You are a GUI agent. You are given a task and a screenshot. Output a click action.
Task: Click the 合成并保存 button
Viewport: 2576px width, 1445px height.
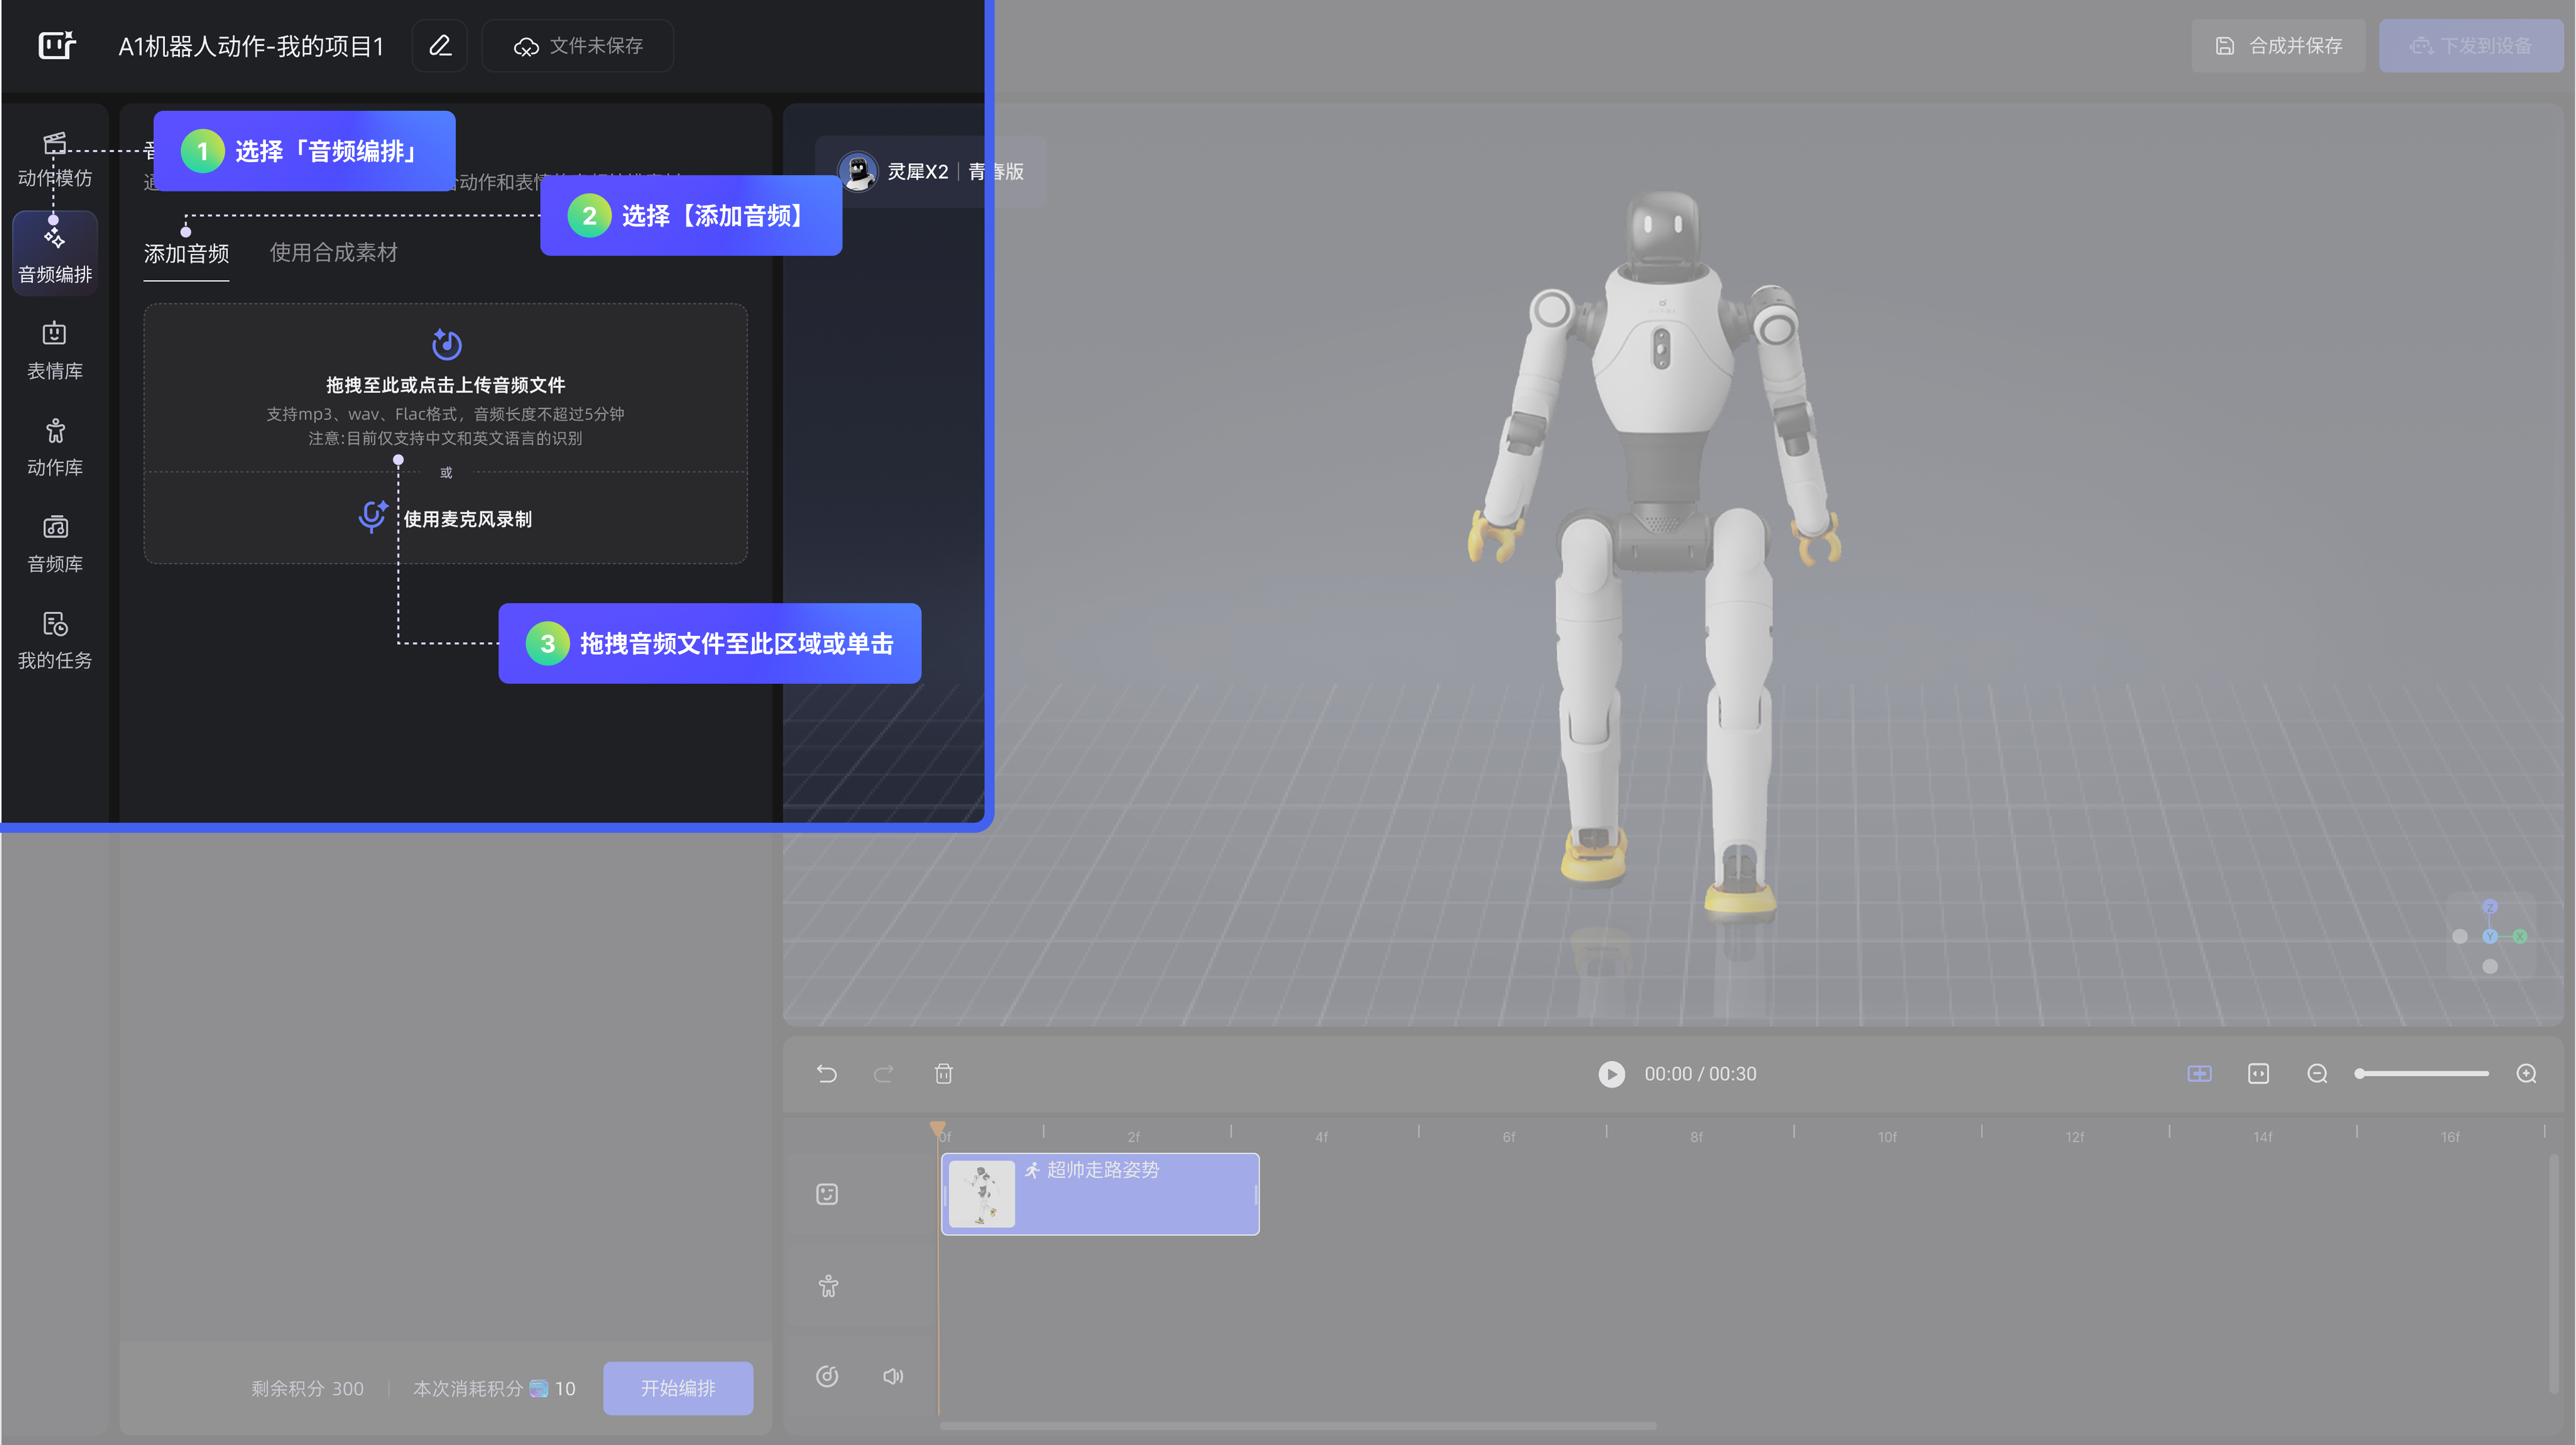2278,46
